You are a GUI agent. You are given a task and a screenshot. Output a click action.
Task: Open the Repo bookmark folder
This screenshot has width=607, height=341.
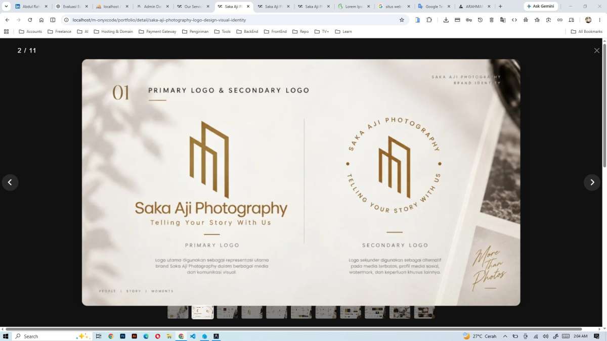(300, 31)
